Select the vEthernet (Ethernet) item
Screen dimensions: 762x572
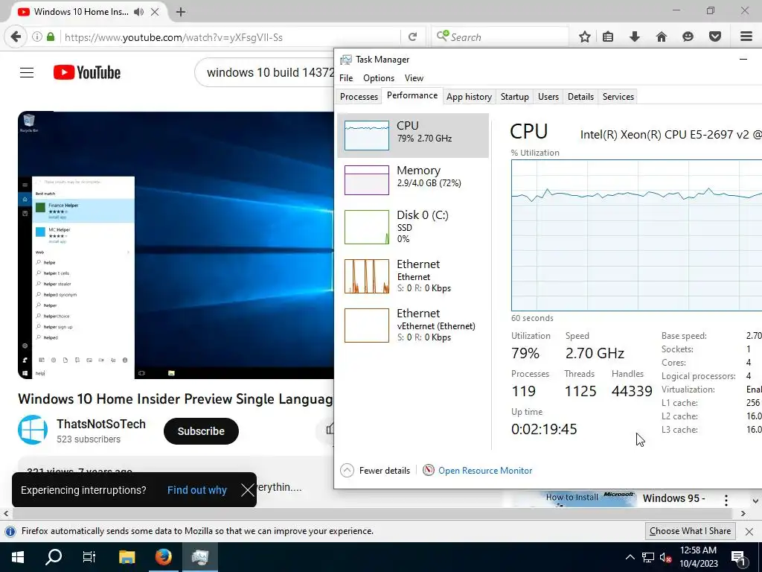click(413, 325)
